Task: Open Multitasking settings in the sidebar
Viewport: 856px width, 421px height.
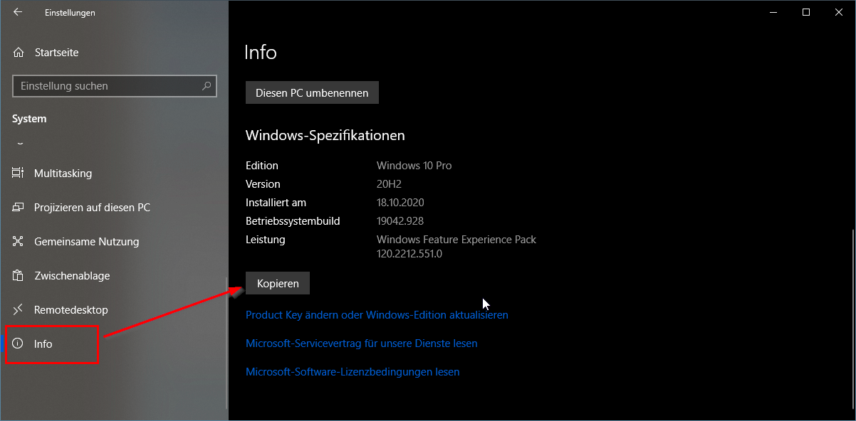Action: point(63,174)
